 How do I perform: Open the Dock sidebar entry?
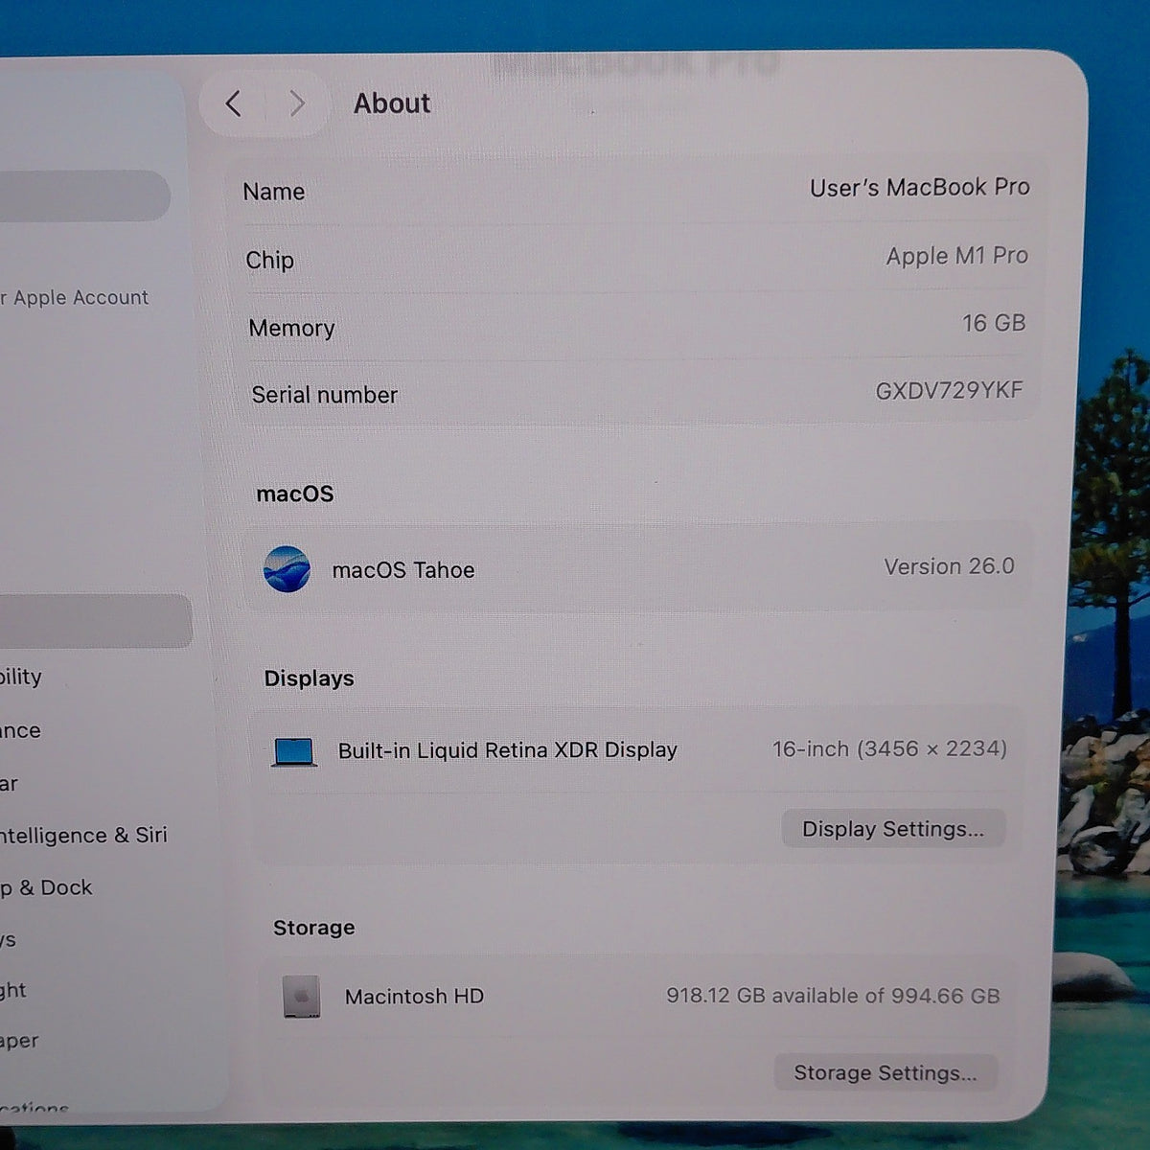point(47,888)
